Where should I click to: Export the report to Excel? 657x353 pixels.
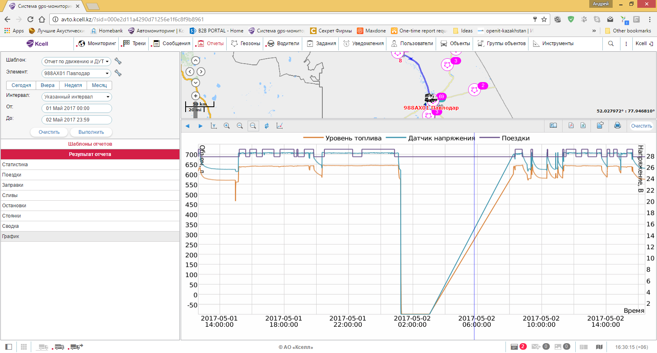click(583, 126)
